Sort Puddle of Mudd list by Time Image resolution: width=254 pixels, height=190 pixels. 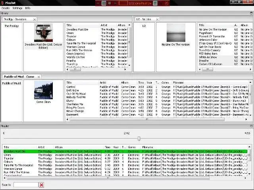141,83
